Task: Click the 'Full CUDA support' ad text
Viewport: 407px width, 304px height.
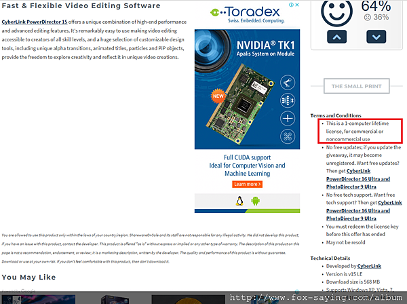Action: tap(247, 157)
